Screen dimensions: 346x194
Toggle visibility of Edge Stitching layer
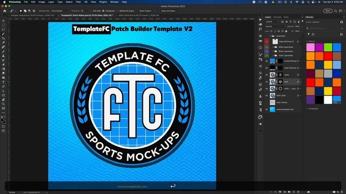point(267,41)
